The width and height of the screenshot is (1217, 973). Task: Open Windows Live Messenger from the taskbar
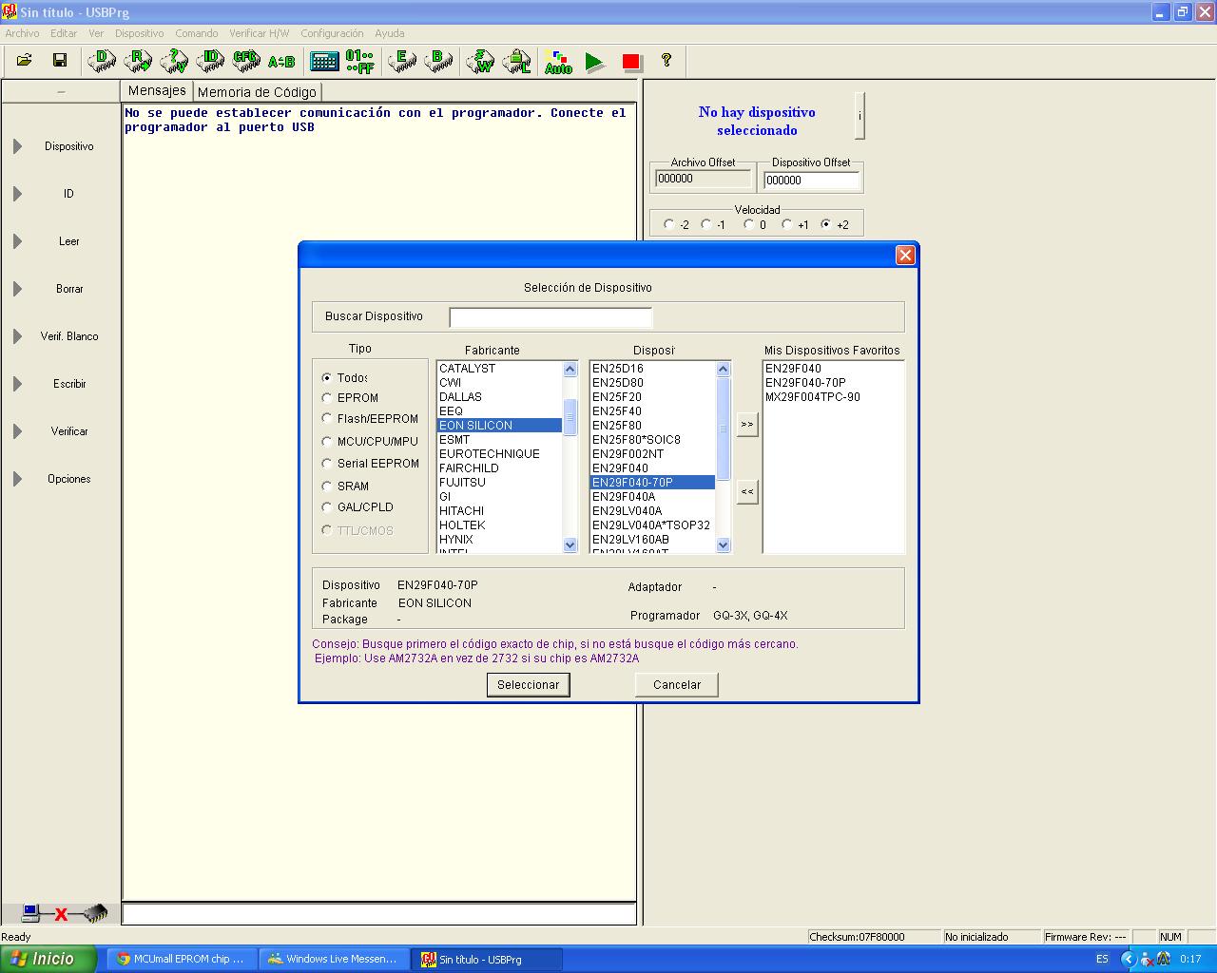coord(334,960)
